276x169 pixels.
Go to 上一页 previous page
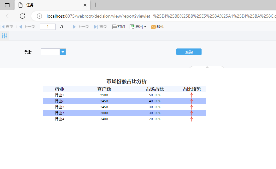point(27,27)
